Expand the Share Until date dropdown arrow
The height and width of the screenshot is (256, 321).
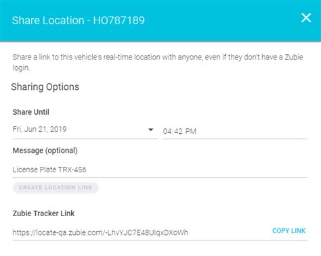coord(150,130)
